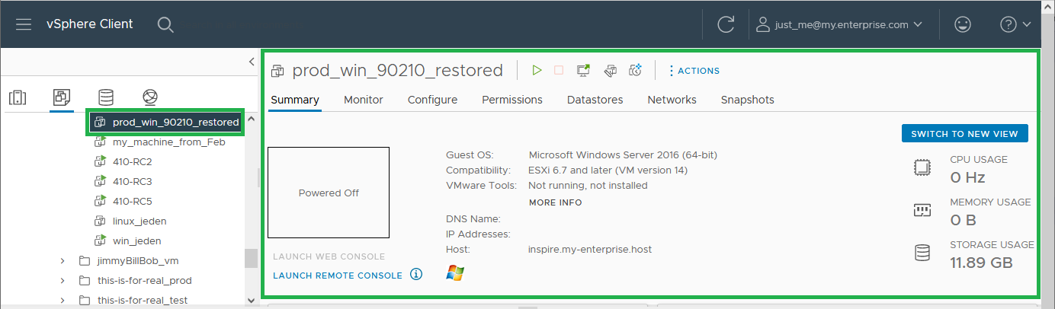Image resolution: width=1055 pixels, height=309 pixels.
Task: Click the edit VM settings icon
Action: point(610,70)
